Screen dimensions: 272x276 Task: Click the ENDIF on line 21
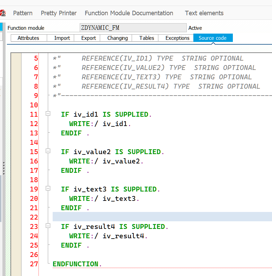coord(71,208)
